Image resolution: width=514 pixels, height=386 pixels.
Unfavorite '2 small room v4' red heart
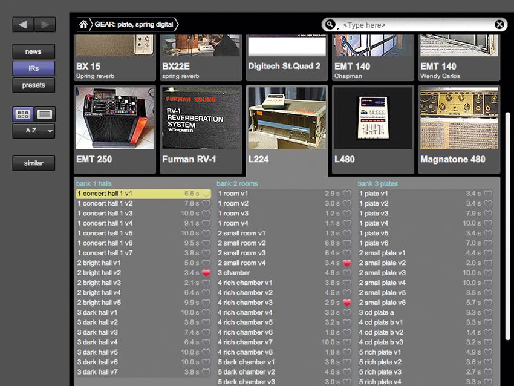tap(347, 263)
